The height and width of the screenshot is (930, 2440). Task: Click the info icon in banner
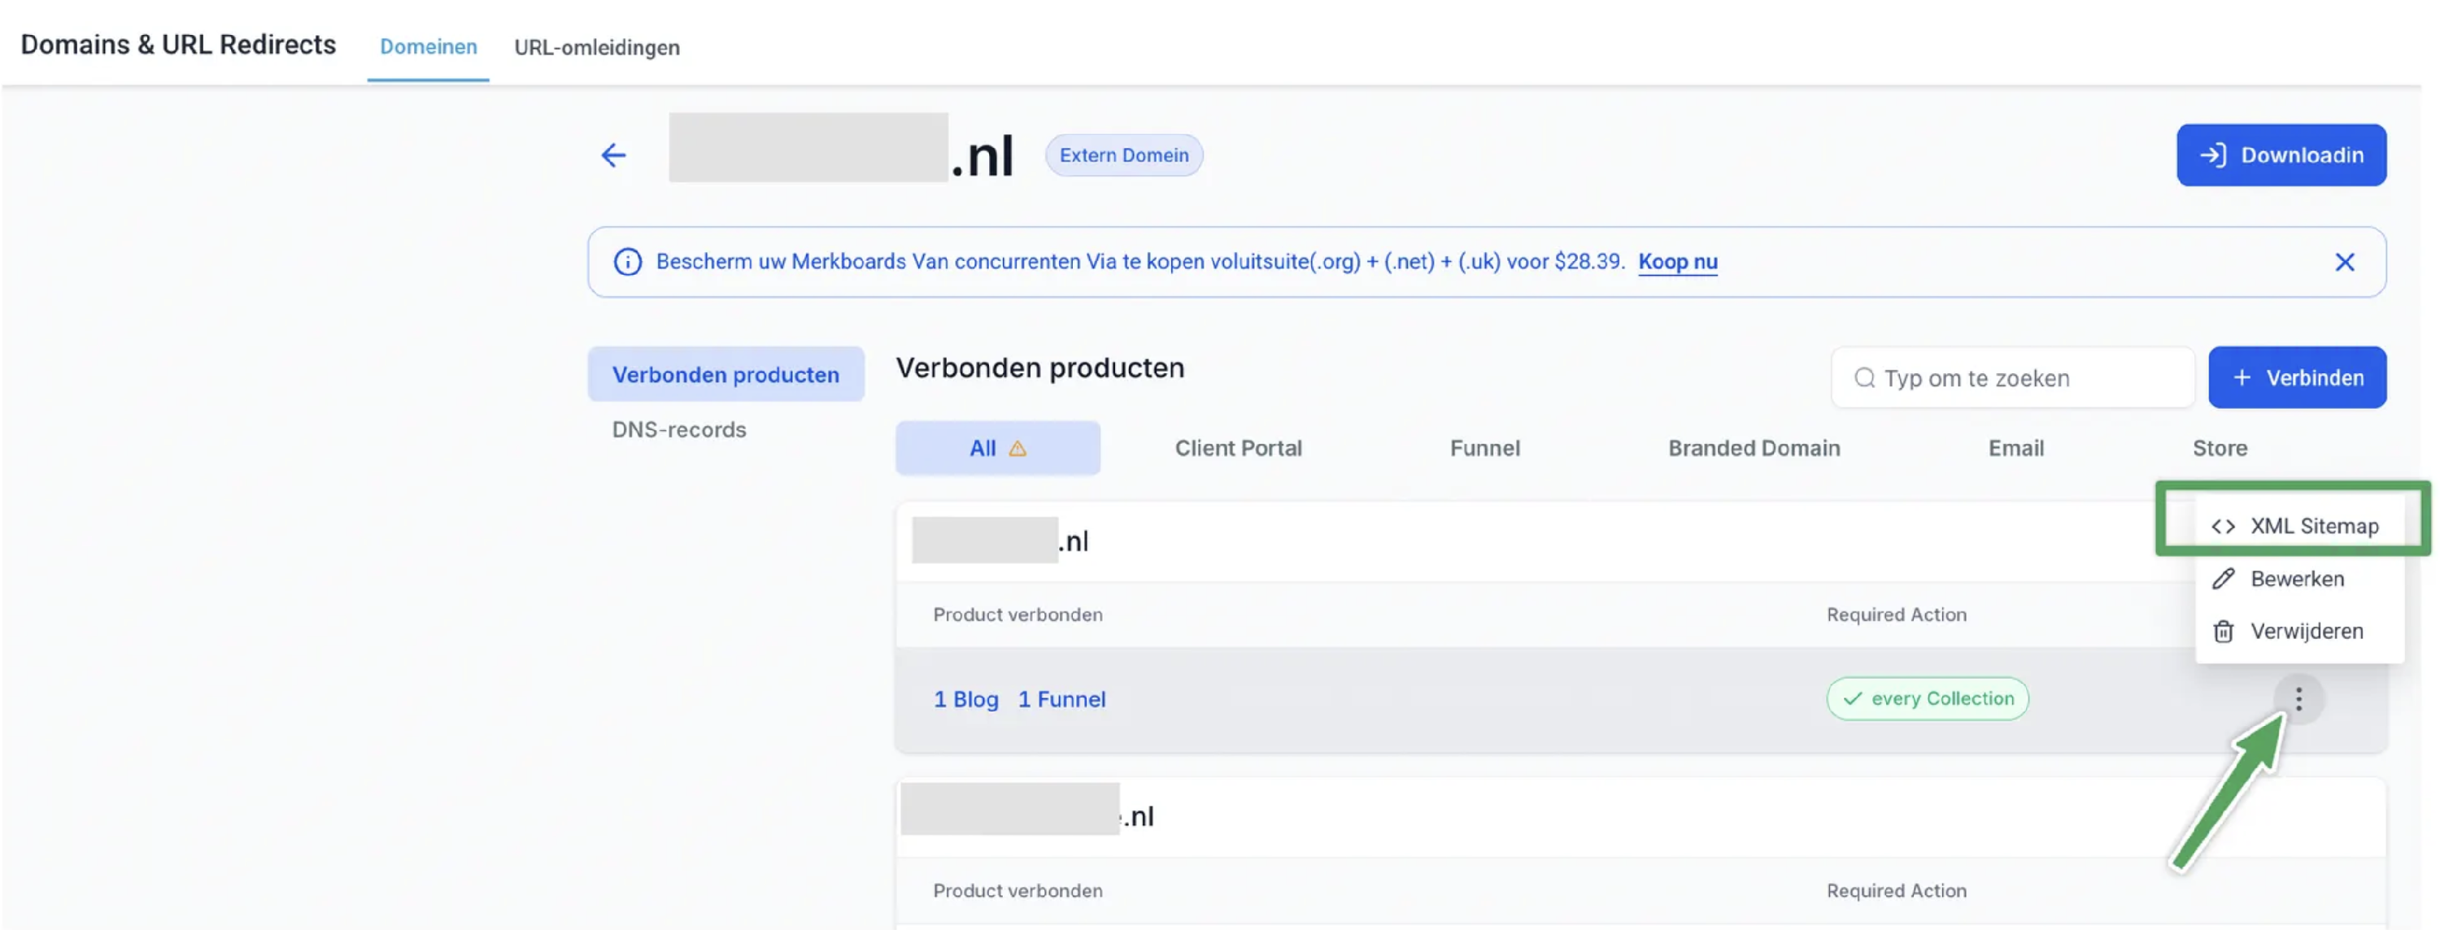point(627,263)
